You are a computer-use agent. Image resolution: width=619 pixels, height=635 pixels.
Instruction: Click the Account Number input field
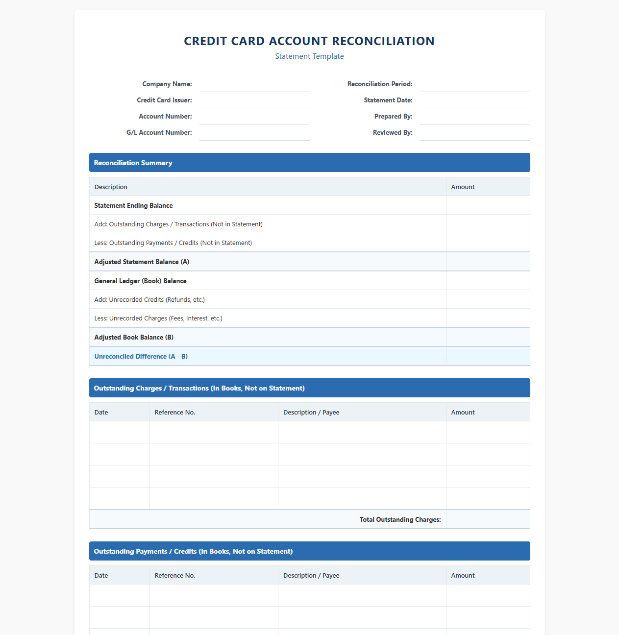tap(254, 117)
